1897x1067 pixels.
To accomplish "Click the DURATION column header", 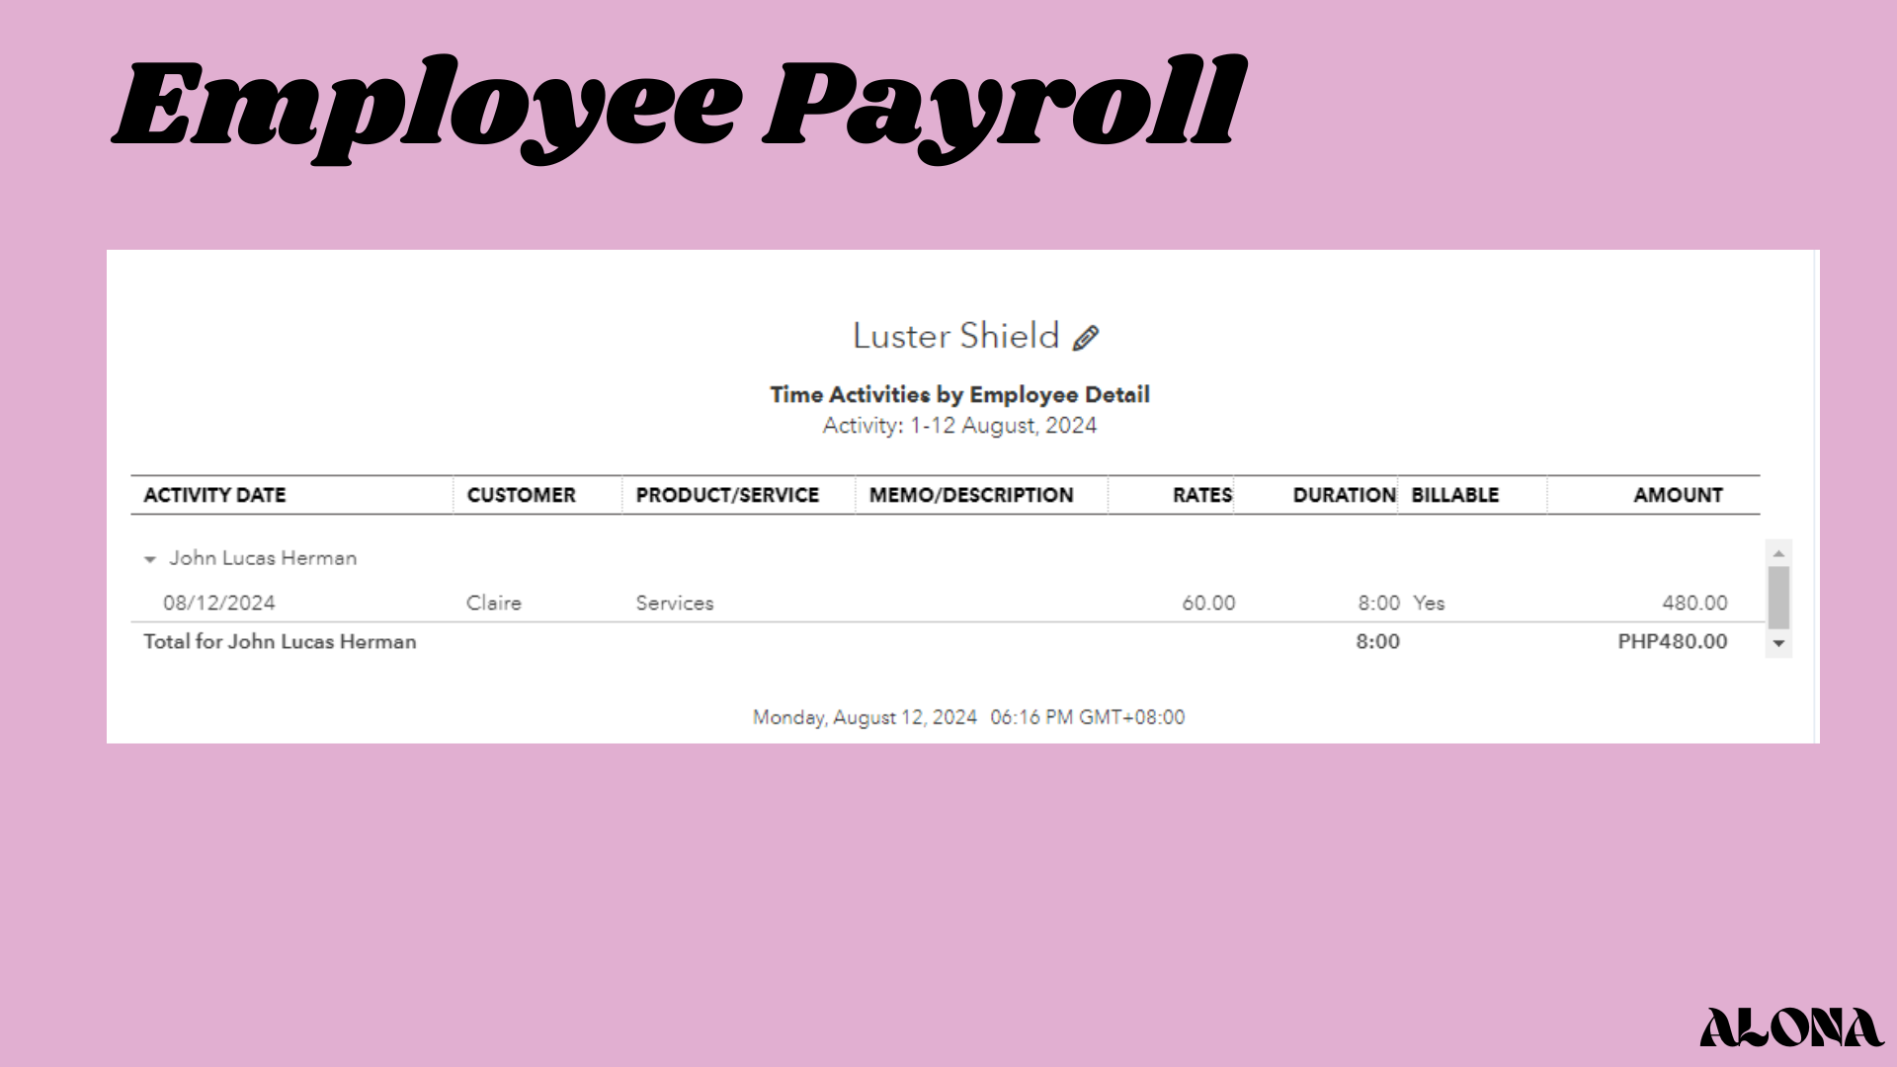I will [1343, 495].
